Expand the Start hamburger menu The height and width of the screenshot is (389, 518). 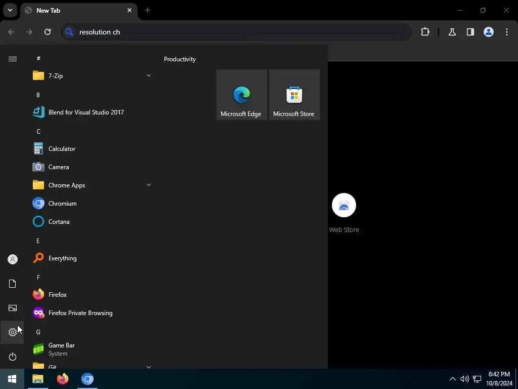13,59
